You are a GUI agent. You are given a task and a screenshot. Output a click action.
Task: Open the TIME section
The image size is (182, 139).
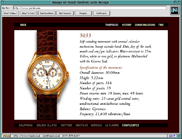161,25
